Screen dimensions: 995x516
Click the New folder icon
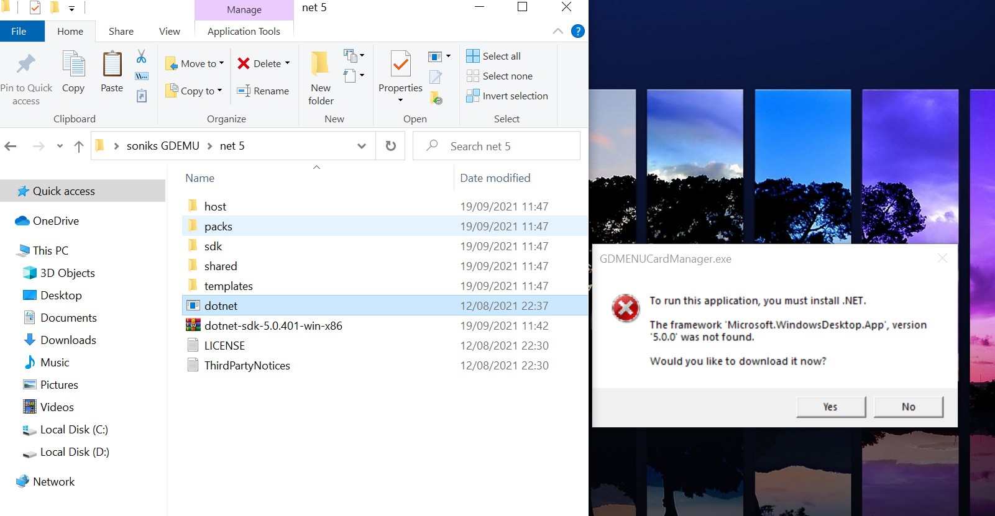321,65
